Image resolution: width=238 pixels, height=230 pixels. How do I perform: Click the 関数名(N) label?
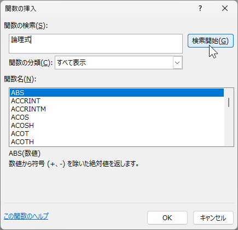pyautogui.click(x=20, y=79)
